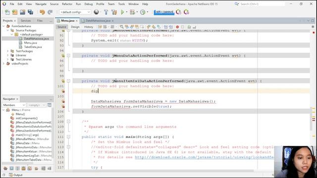317x178 pixels.
Task: Click the Redo toolbar icon
Action: [50, 12]
